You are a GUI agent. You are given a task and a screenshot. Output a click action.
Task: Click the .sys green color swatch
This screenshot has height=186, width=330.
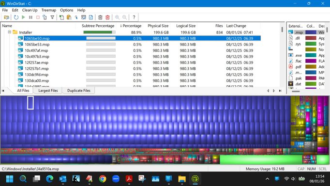[311, 44]
